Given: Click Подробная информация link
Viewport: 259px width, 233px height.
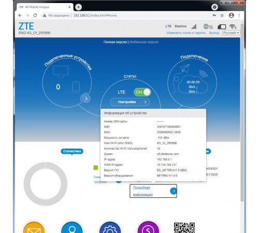Looking at the screenshot, I should click(143, 191).
